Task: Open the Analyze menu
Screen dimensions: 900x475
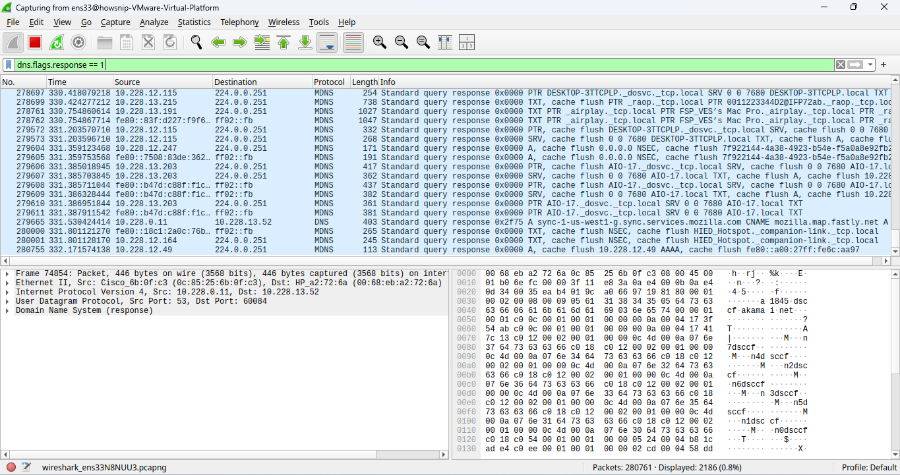Action: point(154,22)
